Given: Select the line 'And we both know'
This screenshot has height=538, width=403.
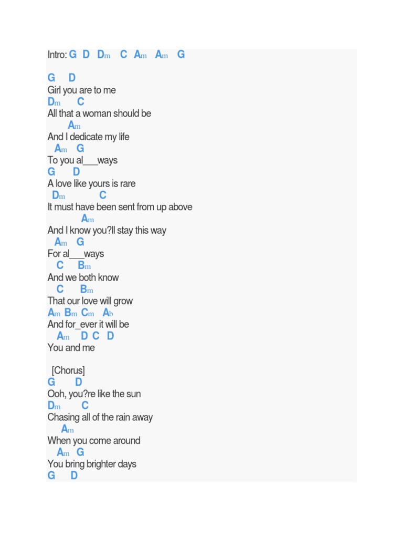Looking at the screenshot, I should tap(83, 277).
